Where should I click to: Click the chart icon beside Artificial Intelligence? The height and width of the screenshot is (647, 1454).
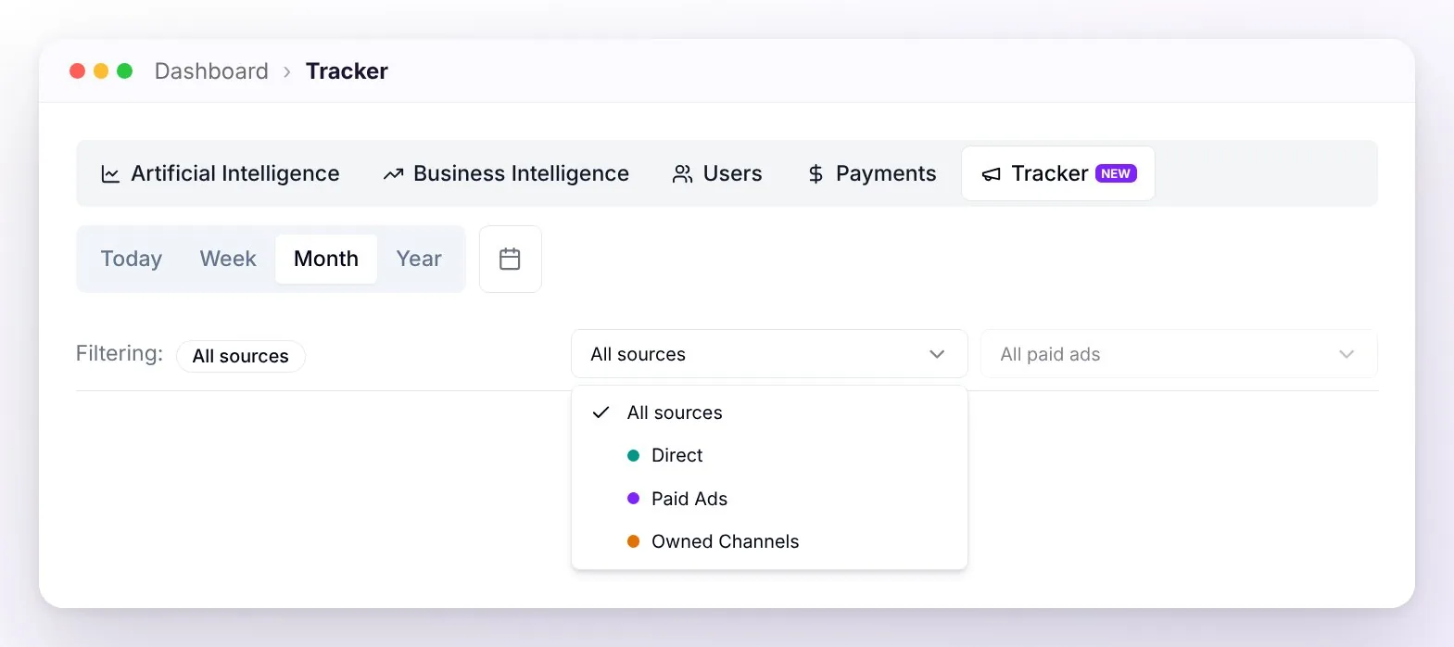tap(110, 174)
